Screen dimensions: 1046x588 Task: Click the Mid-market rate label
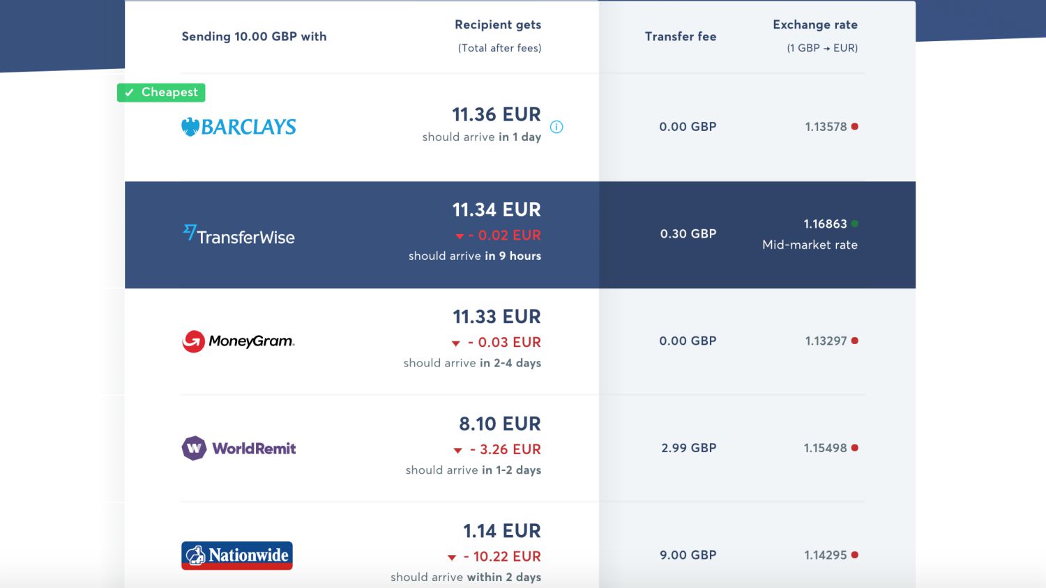pyautogui.click(x=810, y=245)
